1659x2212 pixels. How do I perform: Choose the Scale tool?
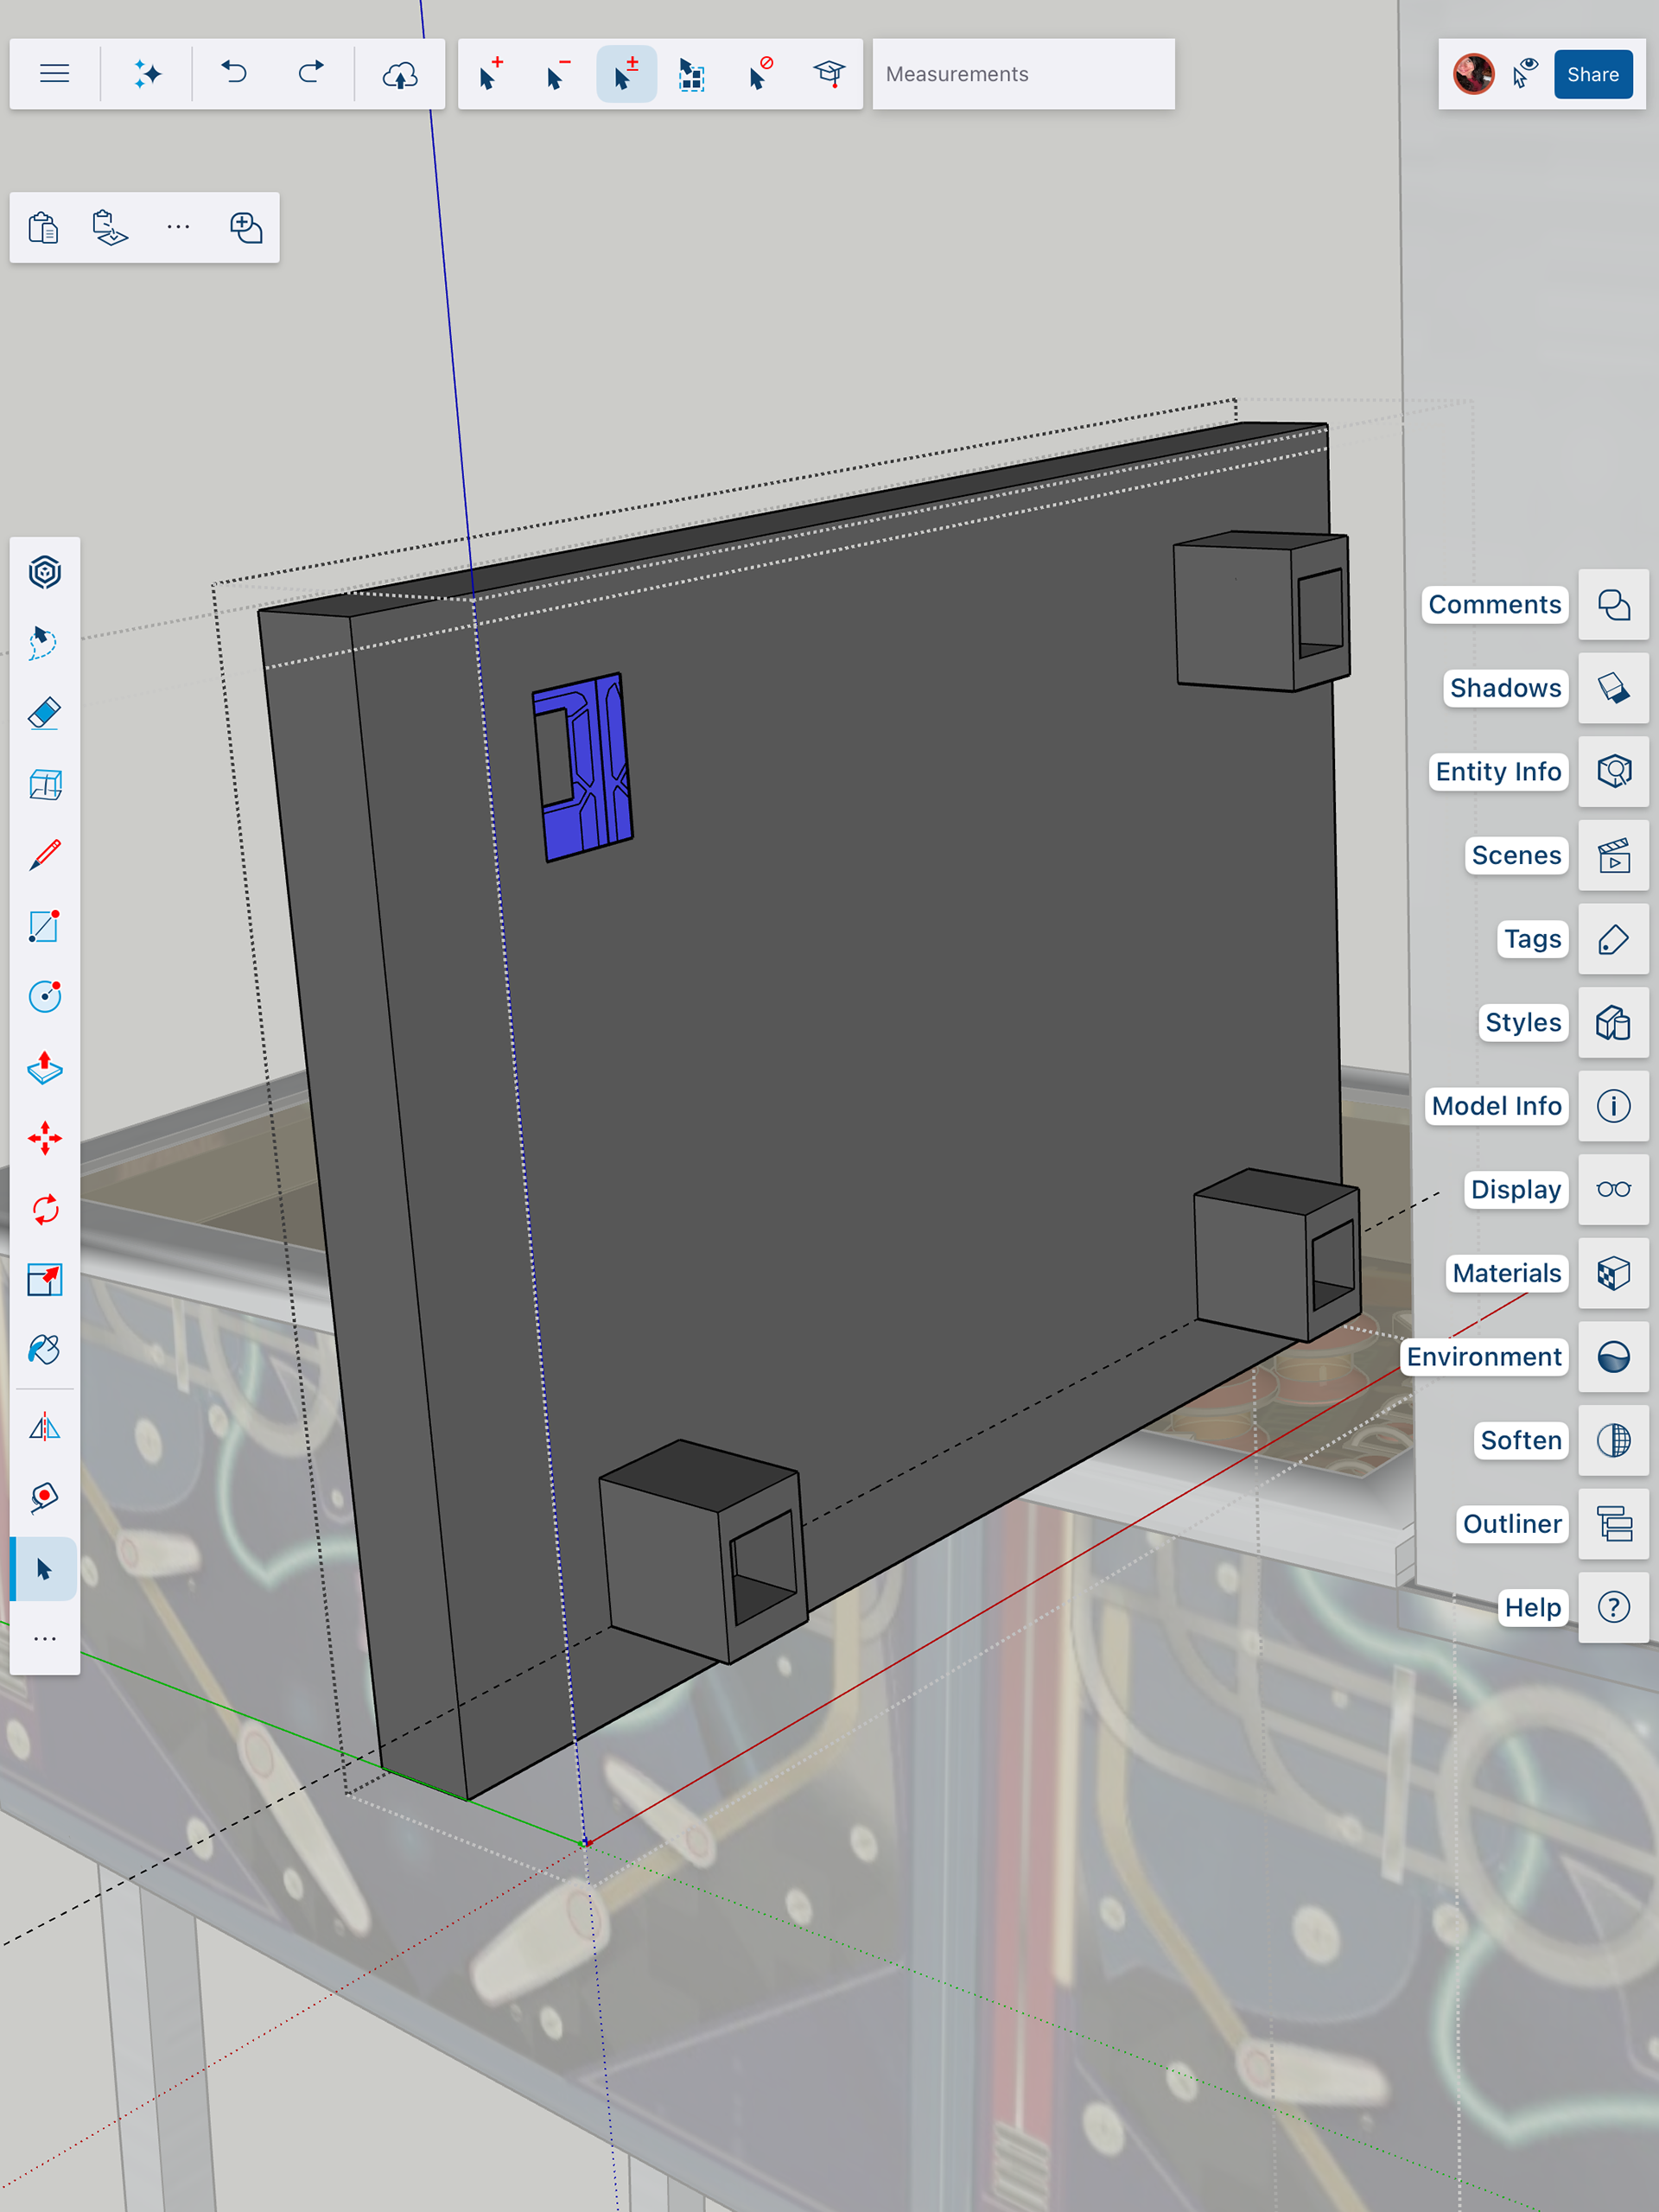click(45, 1280)
